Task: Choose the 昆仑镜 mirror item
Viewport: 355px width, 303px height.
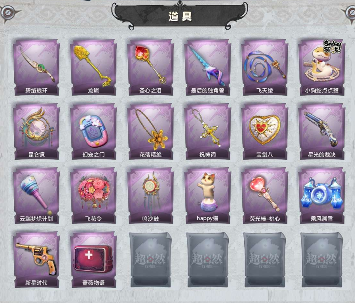Action: click(36, 131)
